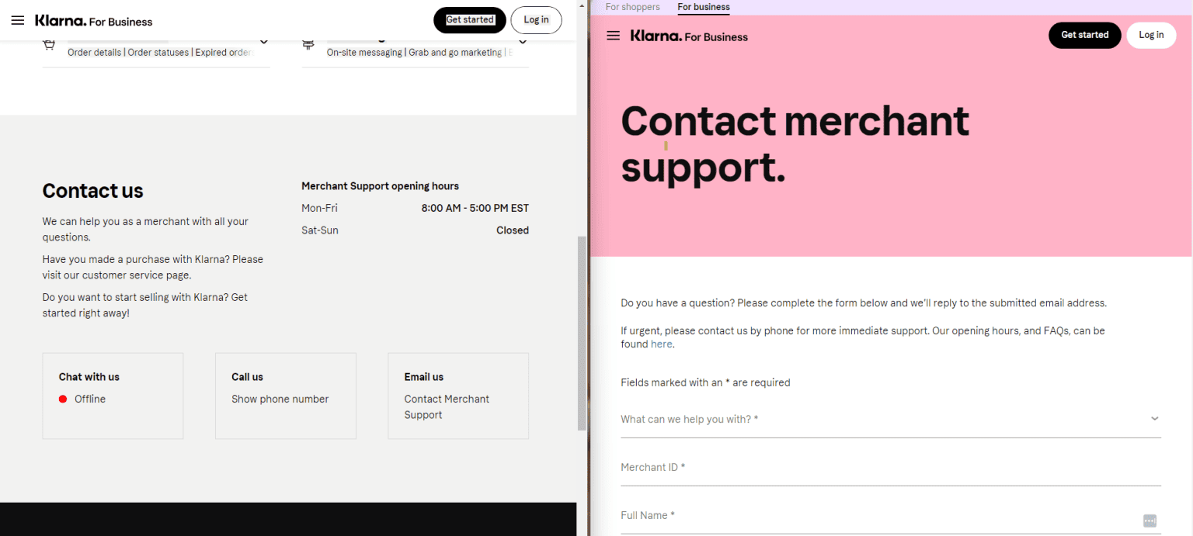
Task: Open the 'What can we help you with?' dropdown
Action: tap(890, 418)
